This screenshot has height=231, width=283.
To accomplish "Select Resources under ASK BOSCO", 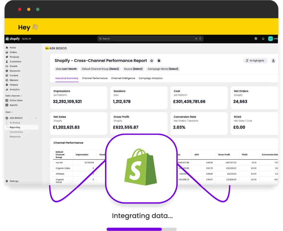I will (x=15, y=136).
